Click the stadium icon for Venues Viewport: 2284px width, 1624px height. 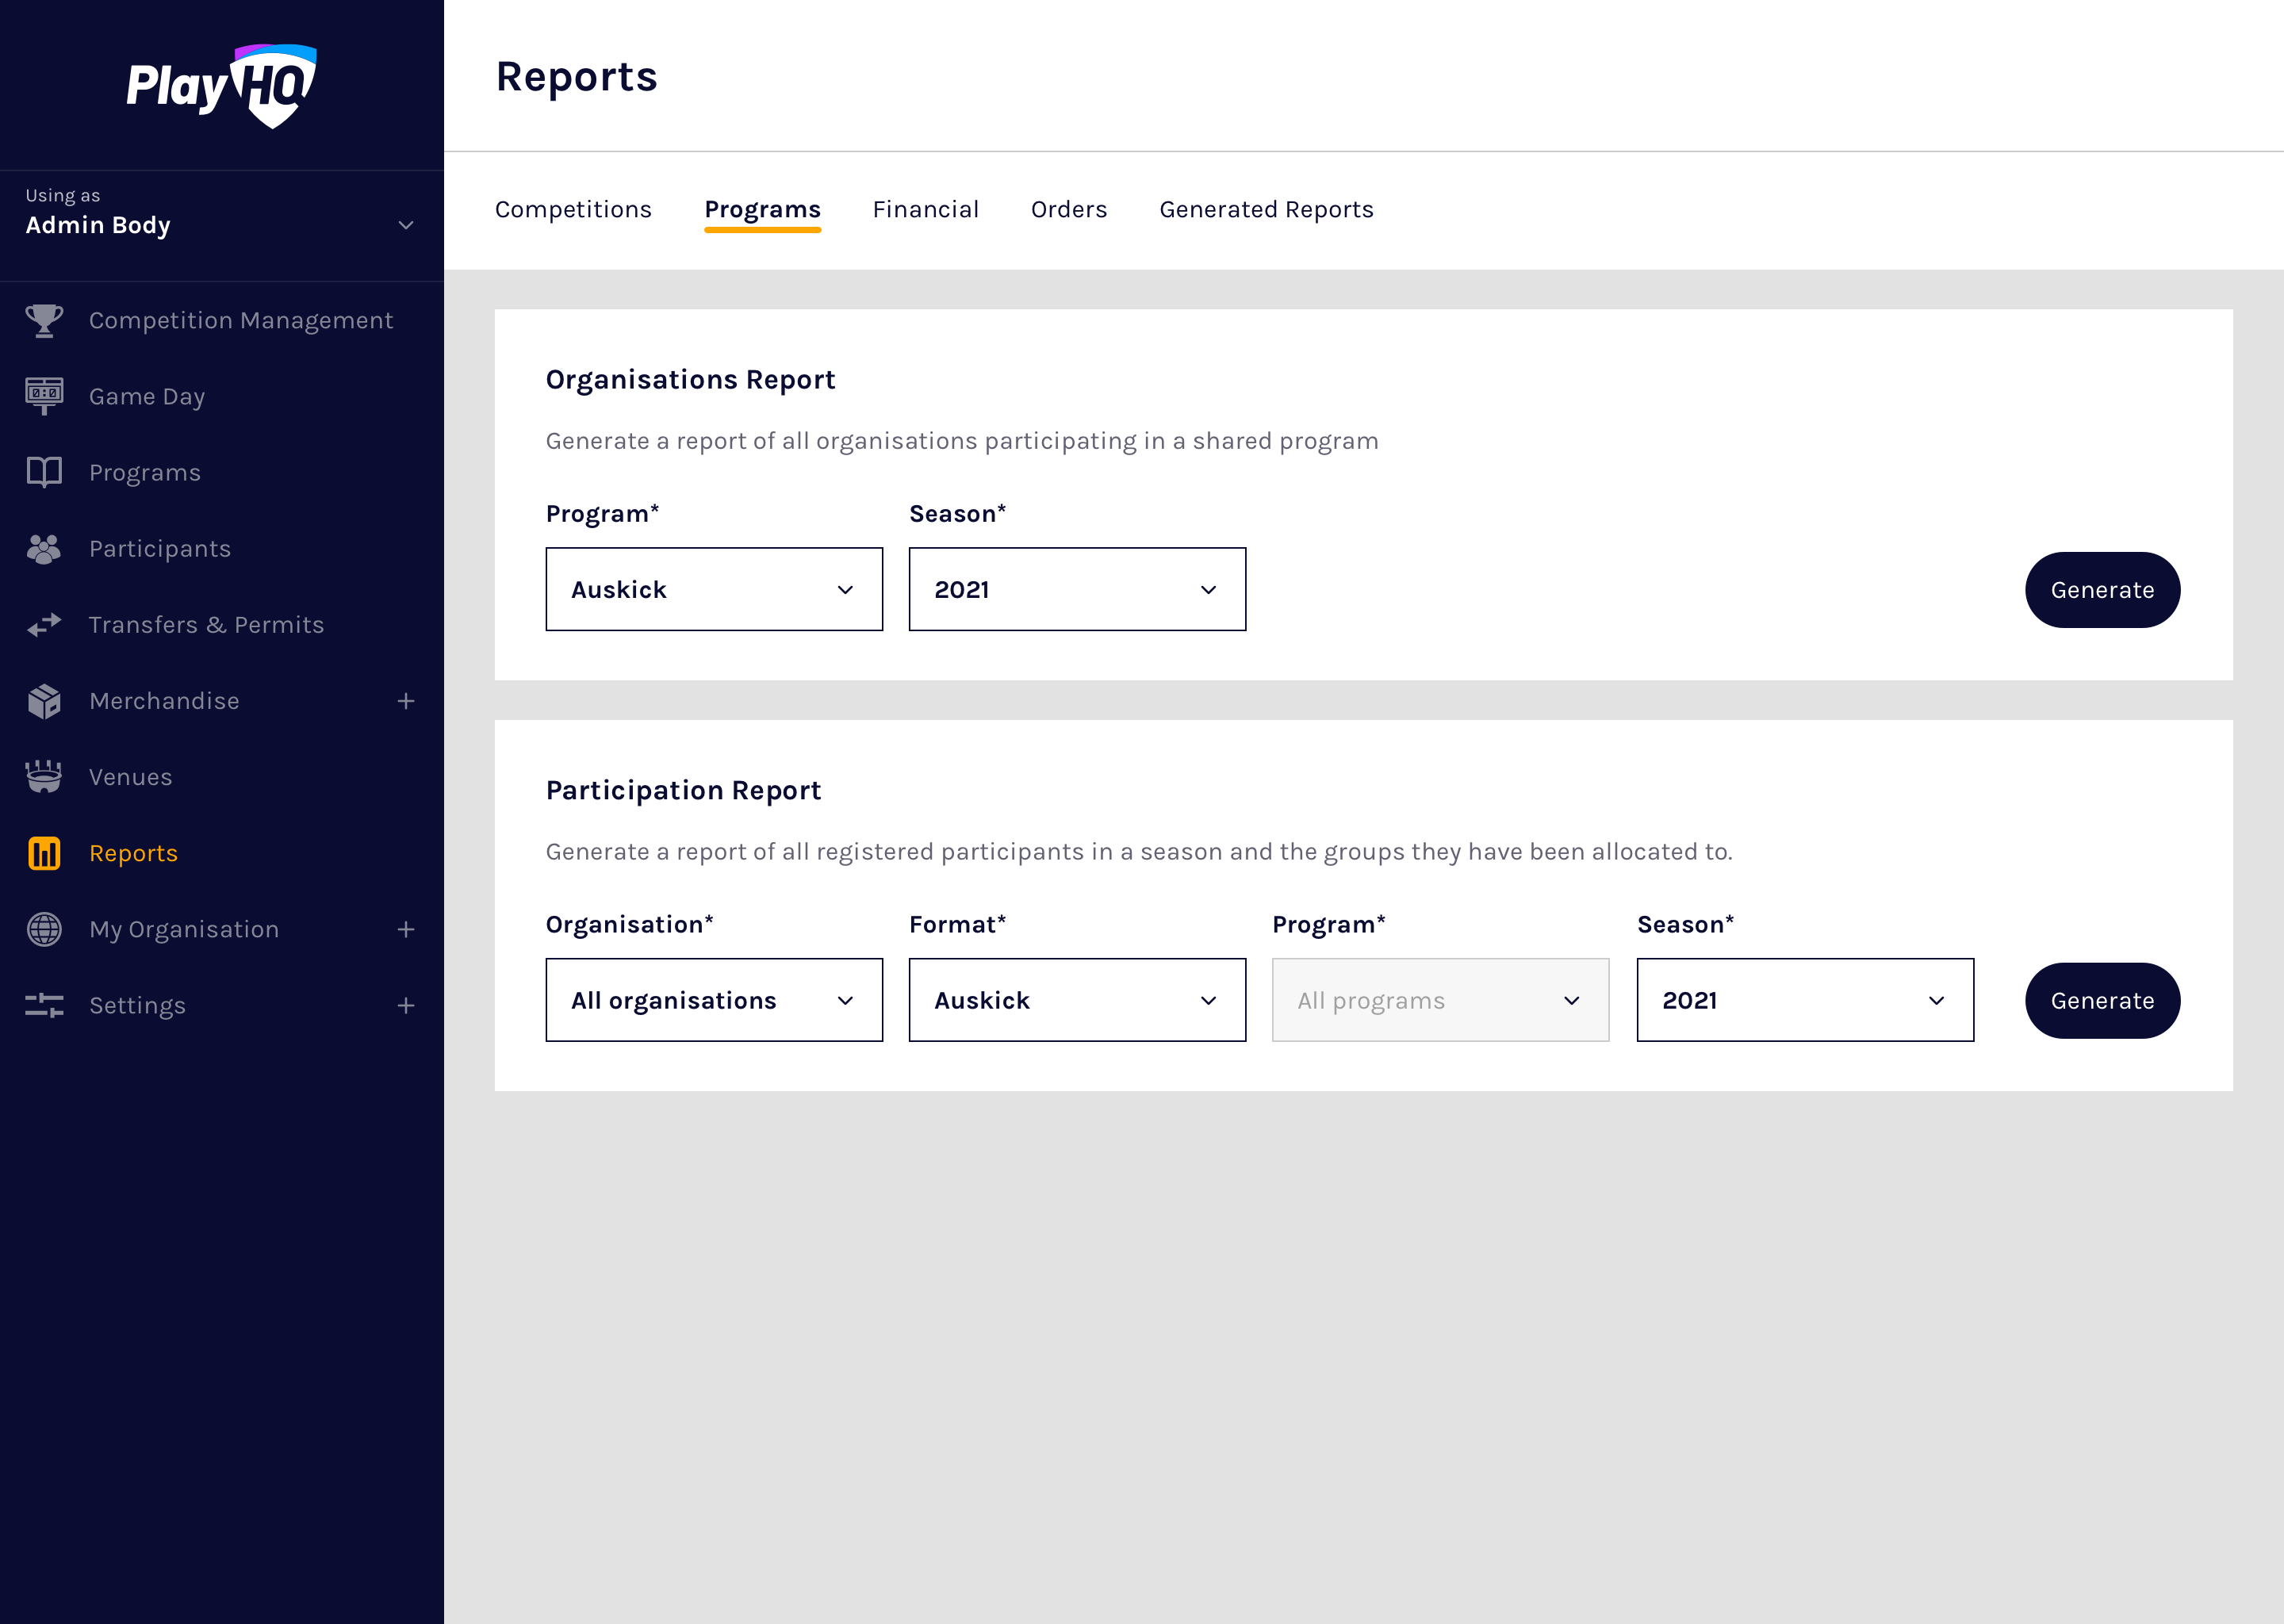(44, 777)
